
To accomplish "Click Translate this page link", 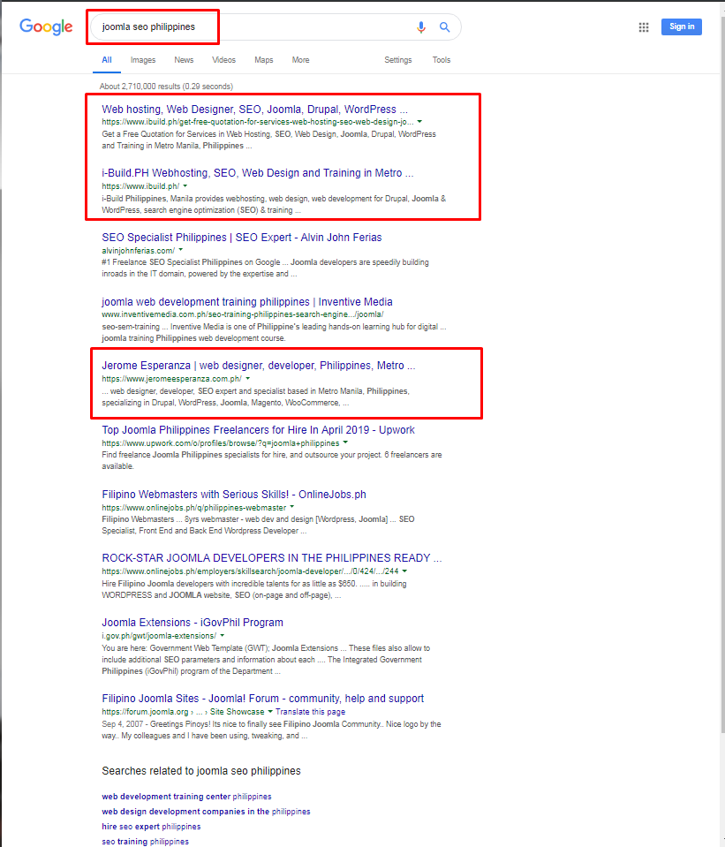I will pyautogui.click(x=310, y=712).
